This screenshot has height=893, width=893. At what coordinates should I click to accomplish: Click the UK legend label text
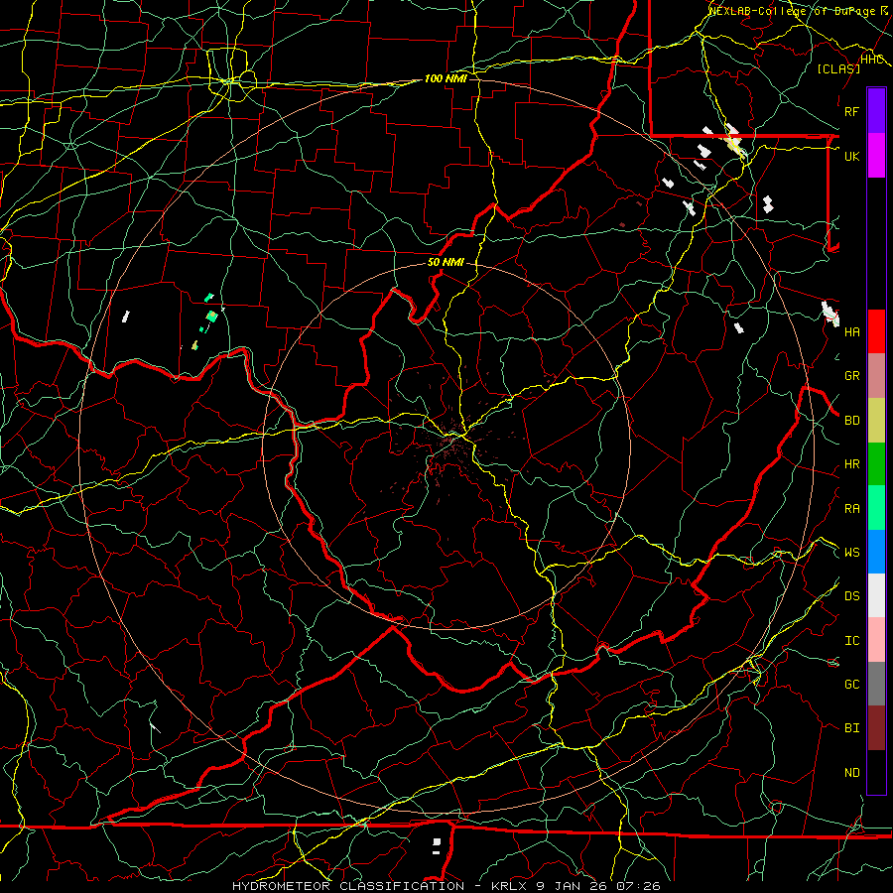pyautogui.click(x=851, y=156)
